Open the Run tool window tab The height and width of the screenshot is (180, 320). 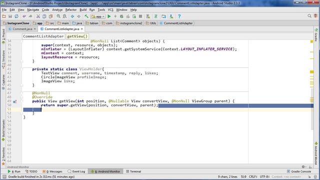(x=14, y=171)
